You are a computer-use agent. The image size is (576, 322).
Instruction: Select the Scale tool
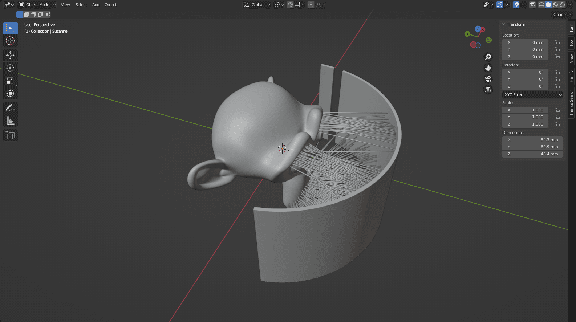tap(10, 81)
